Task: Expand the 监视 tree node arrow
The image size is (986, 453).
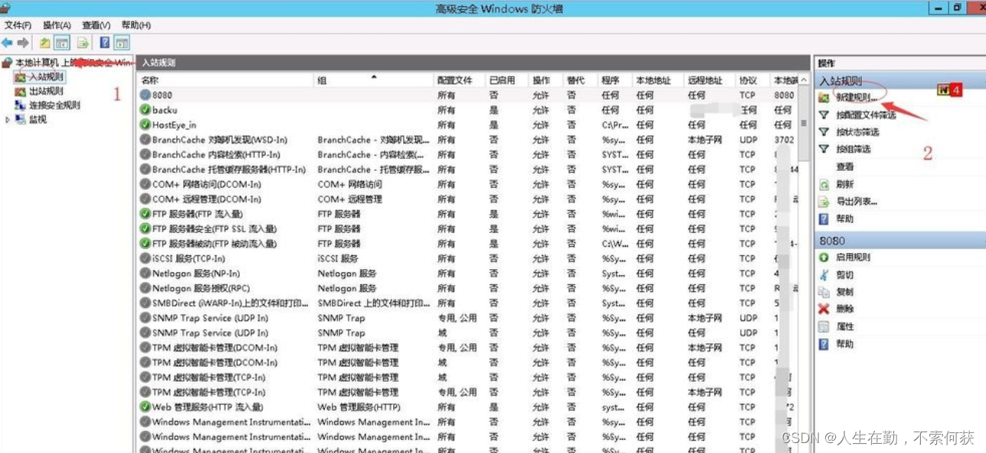Action: (x=8, y=120)
